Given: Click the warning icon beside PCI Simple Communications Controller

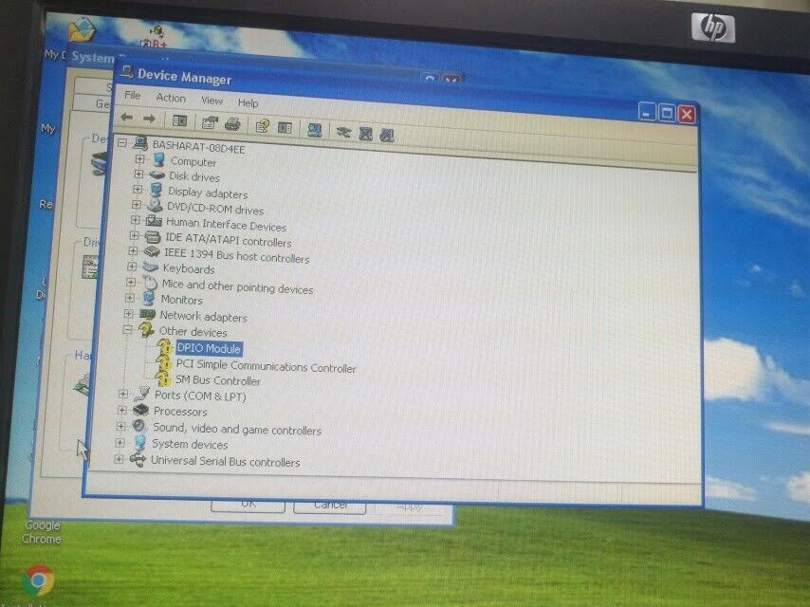Looking at the screenshot, I should 164,362.
